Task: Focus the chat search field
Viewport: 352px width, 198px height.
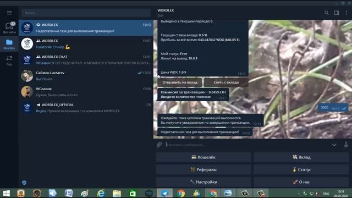Action: [86, 13]
